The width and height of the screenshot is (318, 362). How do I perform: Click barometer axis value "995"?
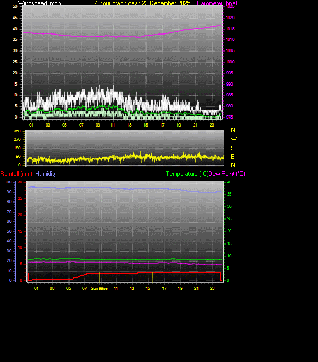229,73
